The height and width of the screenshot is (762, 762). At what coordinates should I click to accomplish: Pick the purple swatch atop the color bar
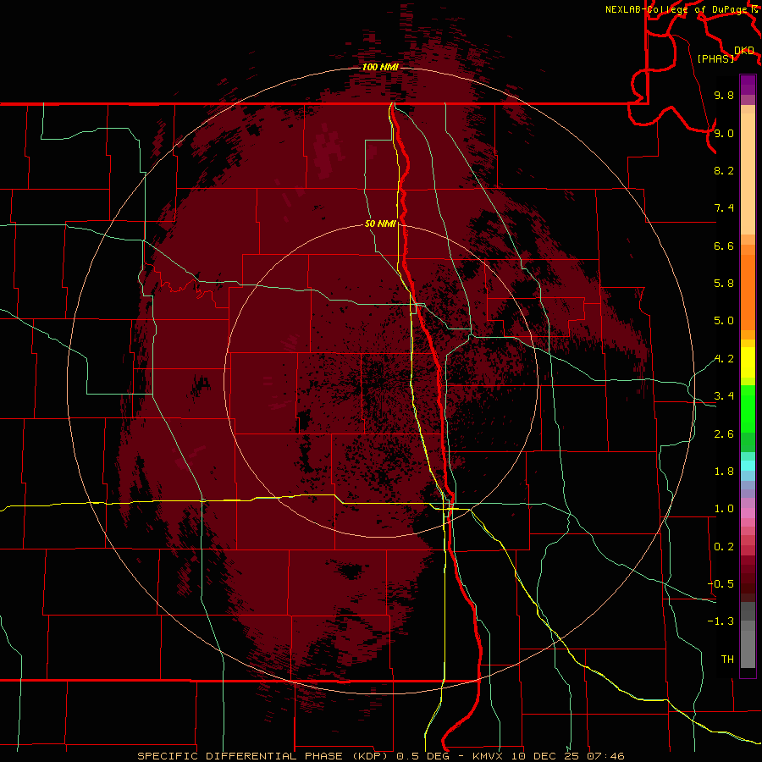748,85
